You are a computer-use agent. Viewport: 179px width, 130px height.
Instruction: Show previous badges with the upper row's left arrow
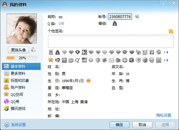165,52
